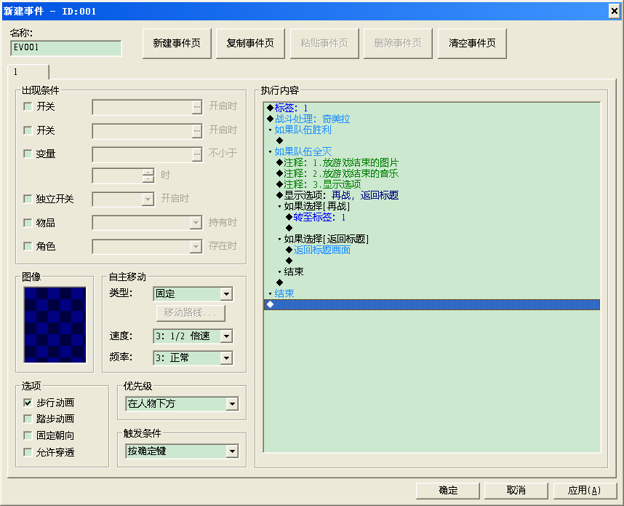The height and width of the screenshot is (506, 624).
Task: Tick the 物品 condition checkbox
Action: (x=28, y=223)
